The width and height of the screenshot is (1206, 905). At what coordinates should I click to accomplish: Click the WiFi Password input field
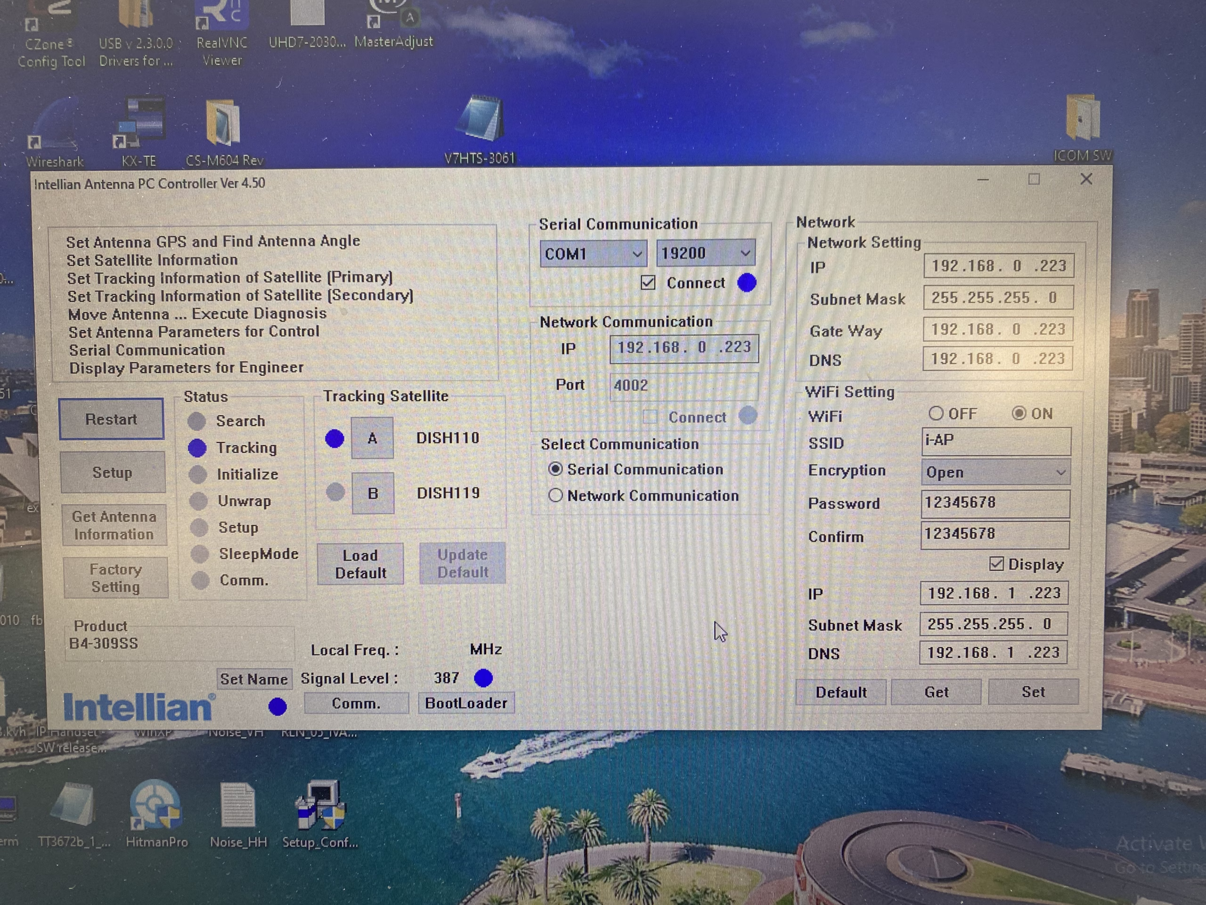click(995, 503)
